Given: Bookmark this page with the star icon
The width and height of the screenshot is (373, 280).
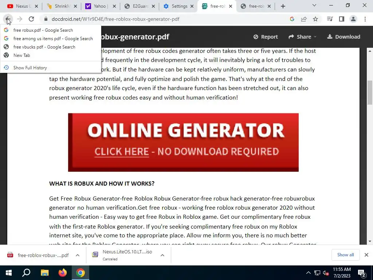Looking at the screenshot, I should tap(315, 19).
